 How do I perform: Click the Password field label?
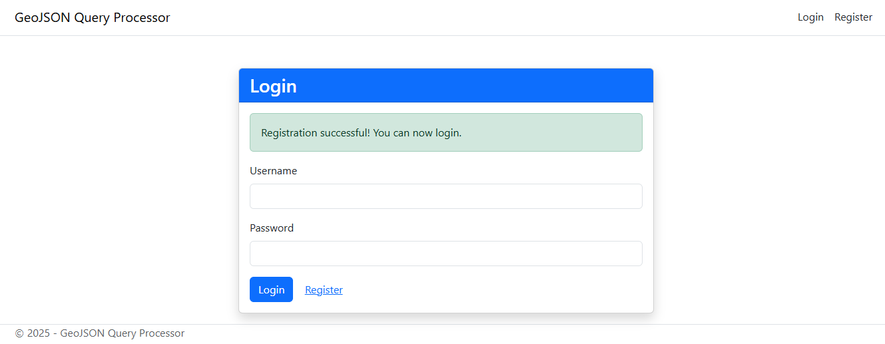click(272, 228)
